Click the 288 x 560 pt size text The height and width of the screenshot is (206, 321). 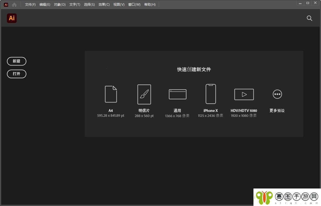point(144,116)
